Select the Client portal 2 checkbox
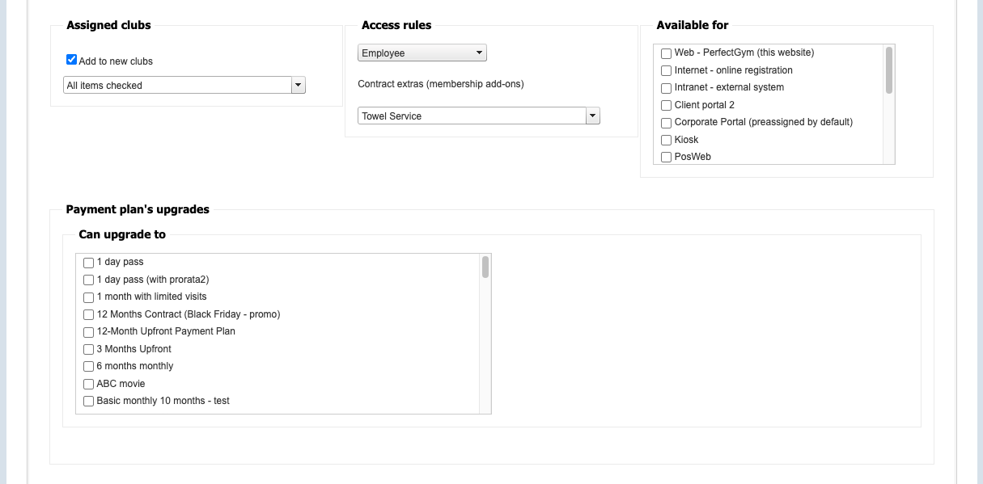This screenshot has height=484, width=983. tap(666, 106)
